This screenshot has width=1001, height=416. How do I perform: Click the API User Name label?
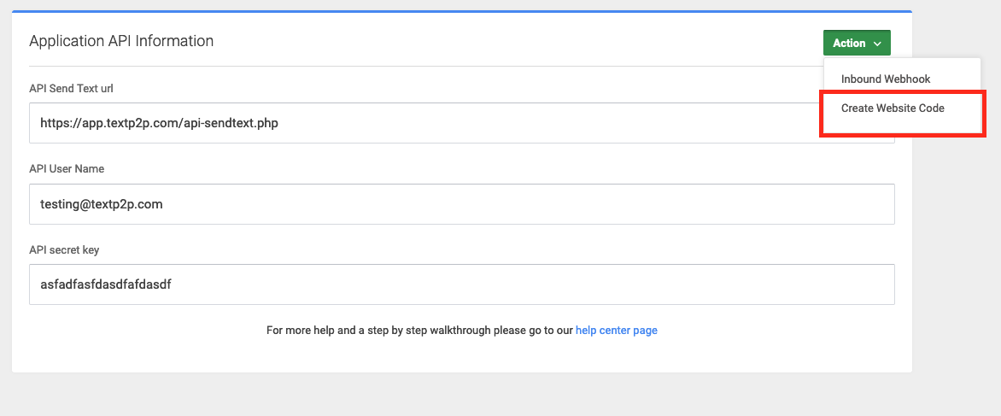[x=67, y=169]
